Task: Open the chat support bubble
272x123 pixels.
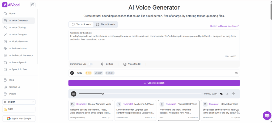Action: (267, 116)
